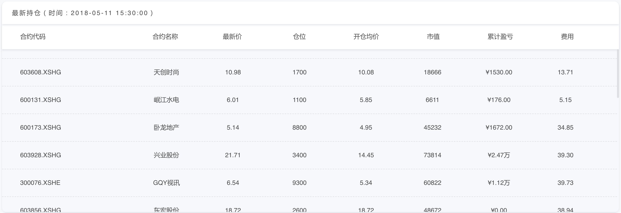Click the 合约代码 column header

33,37
